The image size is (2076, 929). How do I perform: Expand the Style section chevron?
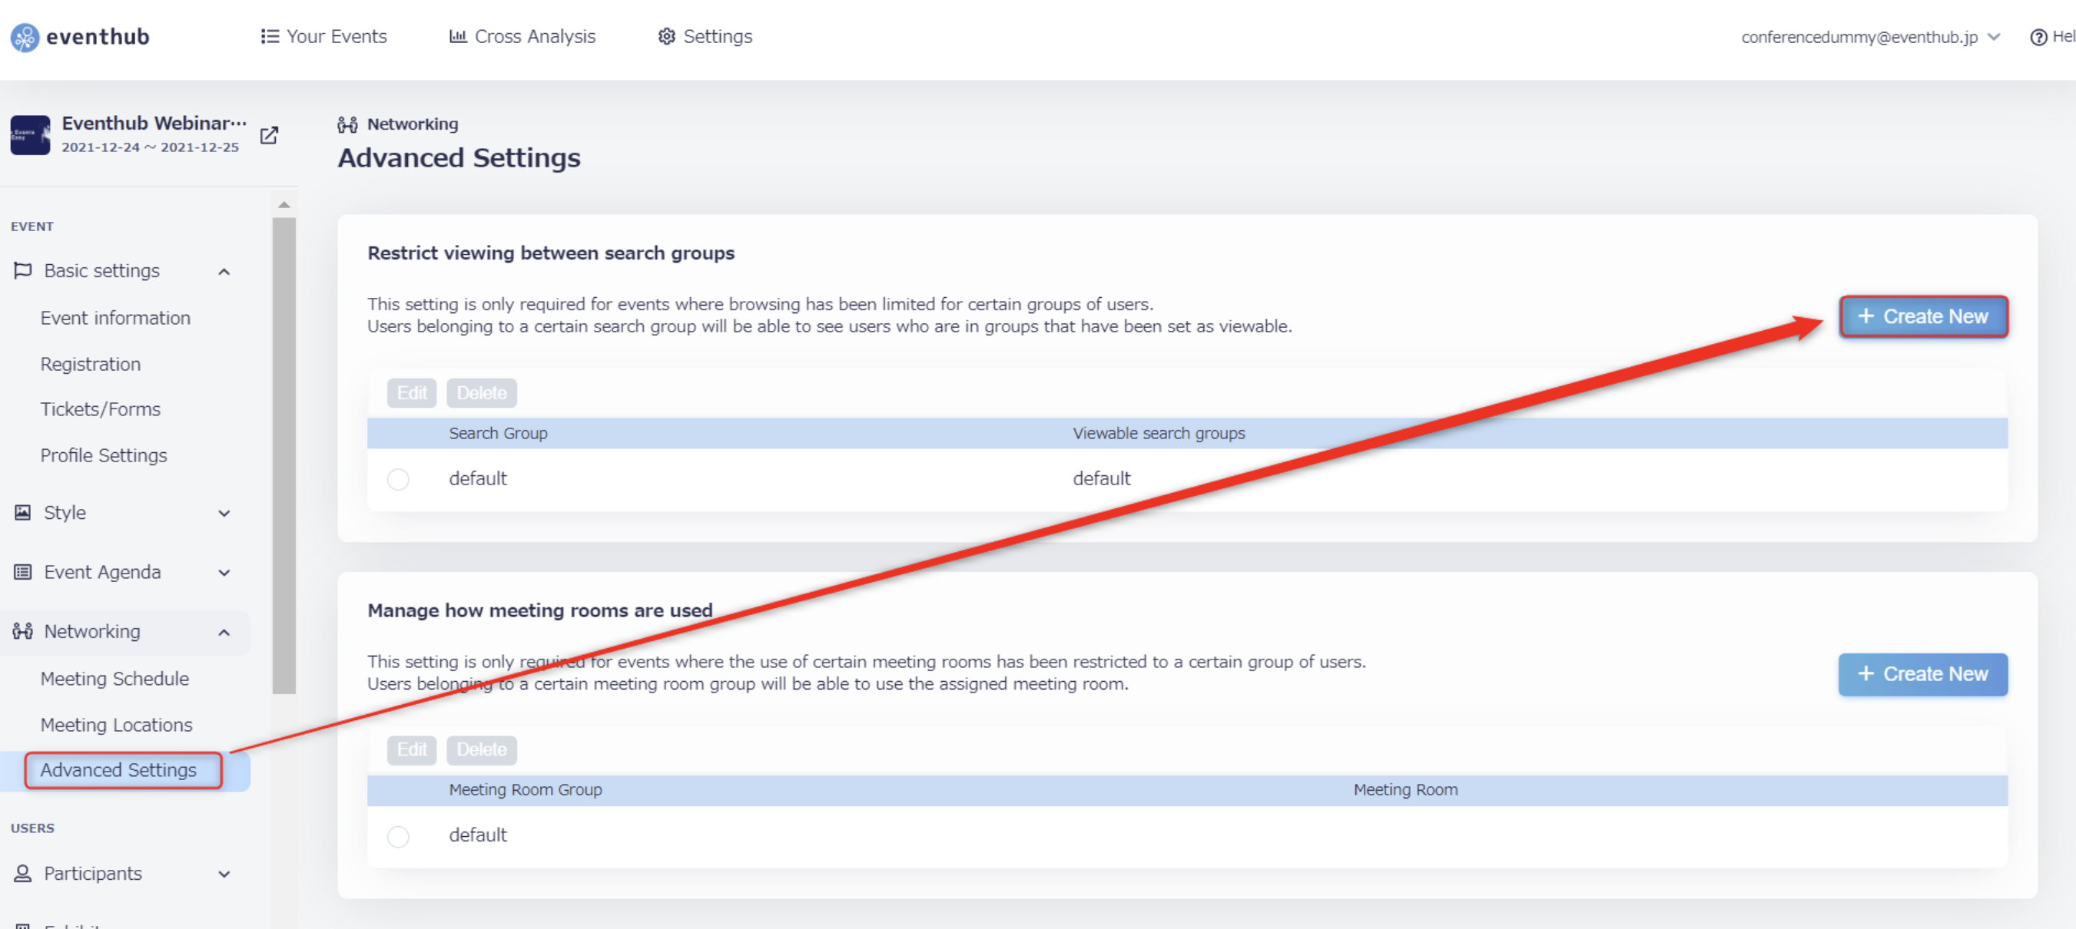pyautogui.click(x=224, y=514)
